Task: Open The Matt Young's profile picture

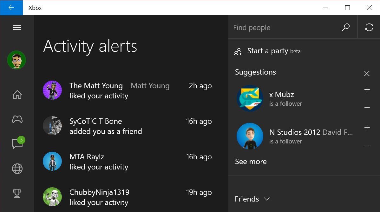Action: click(52, 90)
